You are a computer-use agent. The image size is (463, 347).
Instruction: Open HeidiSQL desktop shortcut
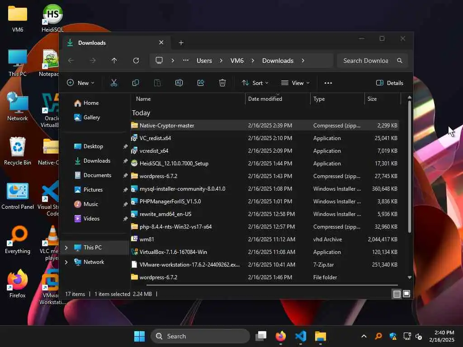tap(52, 18)
